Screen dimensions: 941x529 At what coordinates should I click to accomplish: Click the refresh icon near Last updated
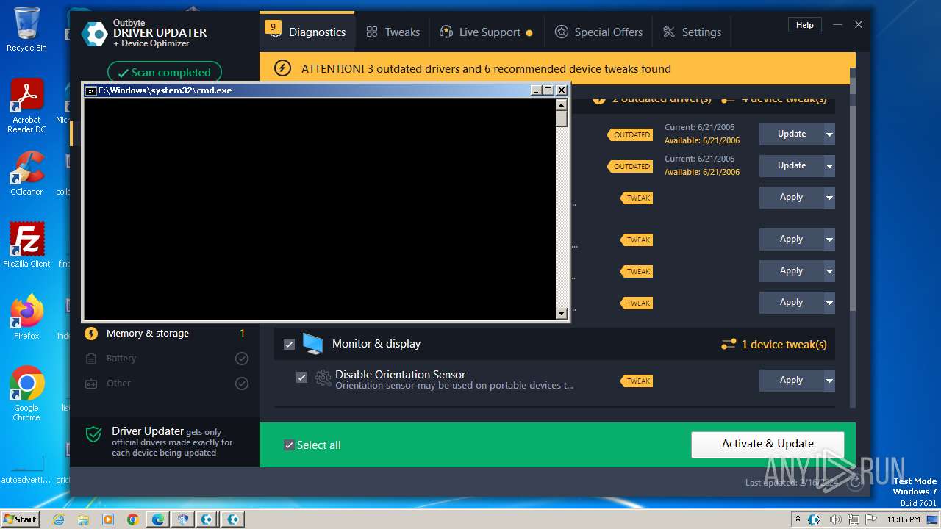(854, 483)
